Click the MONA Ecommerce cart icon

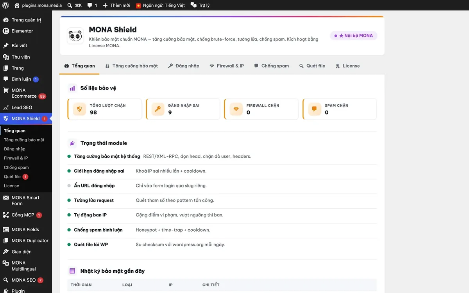(x=6, y=90)
